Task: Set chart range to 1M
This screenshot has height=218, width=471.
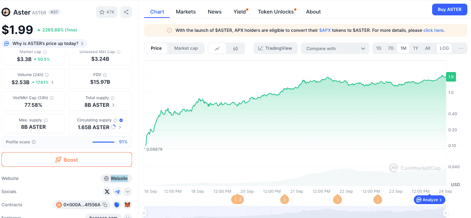Action: coord(403,48)
